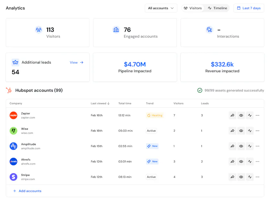Image resolution: width=270 pixels, height=201 pixels.
Task: Click the Ahrefs company logo
Action: [x=13, y=161]
